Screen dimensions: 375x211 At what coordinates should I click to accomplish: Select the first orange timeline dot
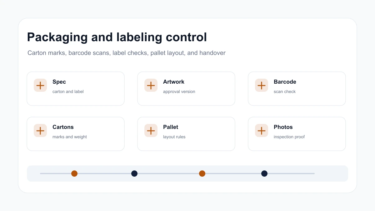74,174
